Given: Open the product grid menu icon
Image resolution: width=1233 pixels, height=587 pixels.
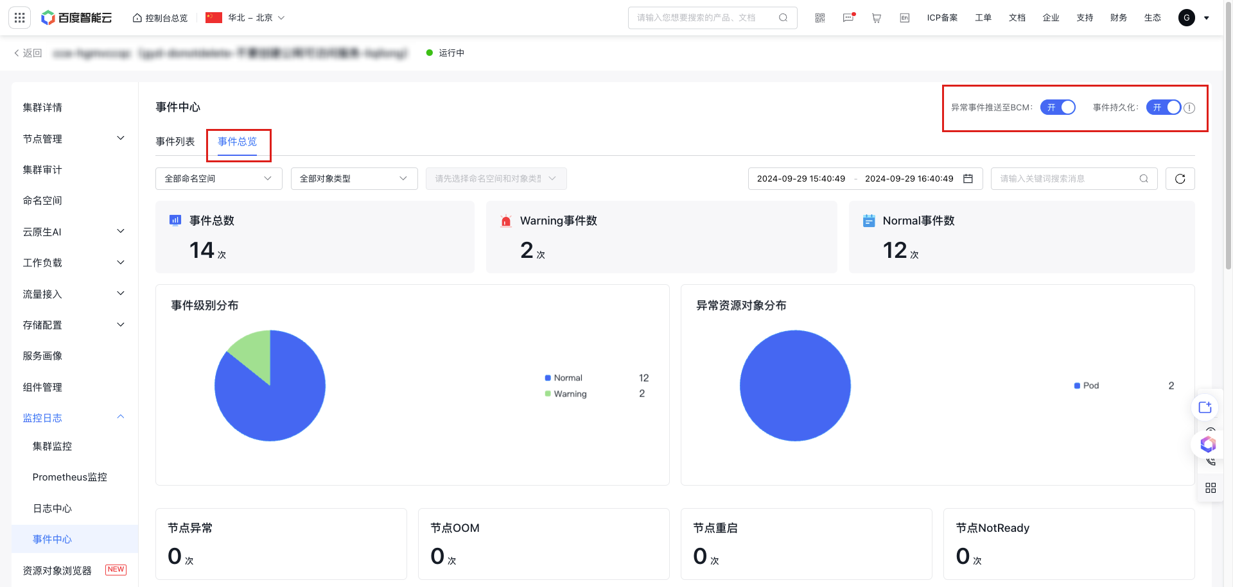Looking at the screenshot, I should (x=19, y=17).
